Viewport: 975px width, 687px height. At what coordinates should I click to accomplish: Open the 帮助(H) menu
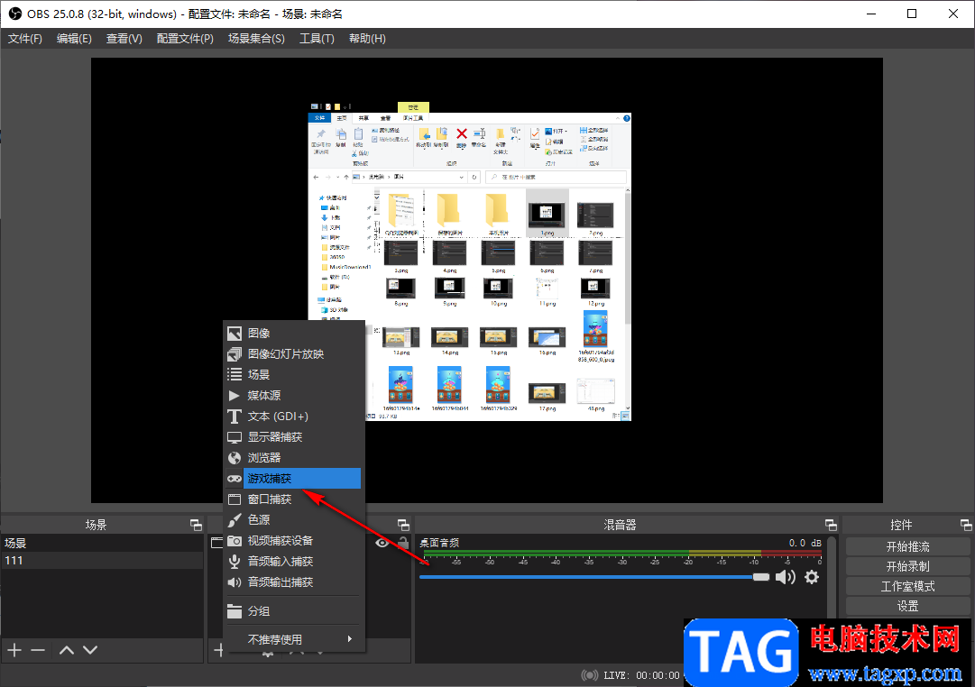(x=367, y=39)
